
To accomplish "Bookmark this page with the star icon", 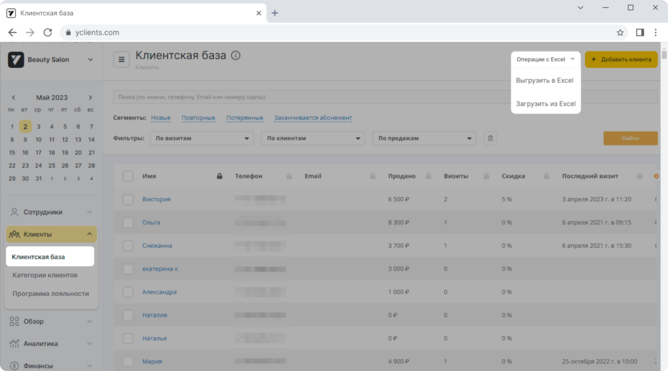I will (x=620, y=33).
